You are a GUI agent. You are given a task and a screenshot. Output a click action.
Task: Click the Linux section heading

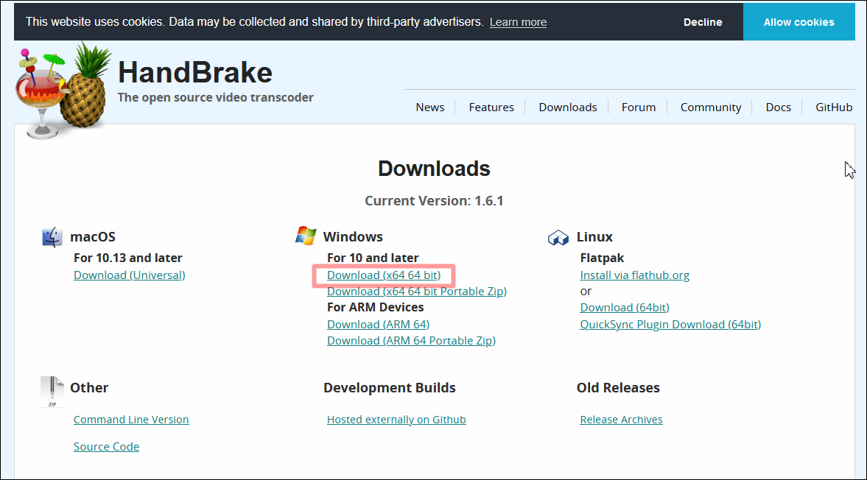(594, 237)
